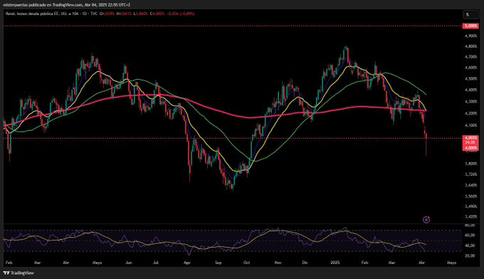Click the Jul label on time axis
Screen dimensions: 484x279
click(x=156, y=263)
